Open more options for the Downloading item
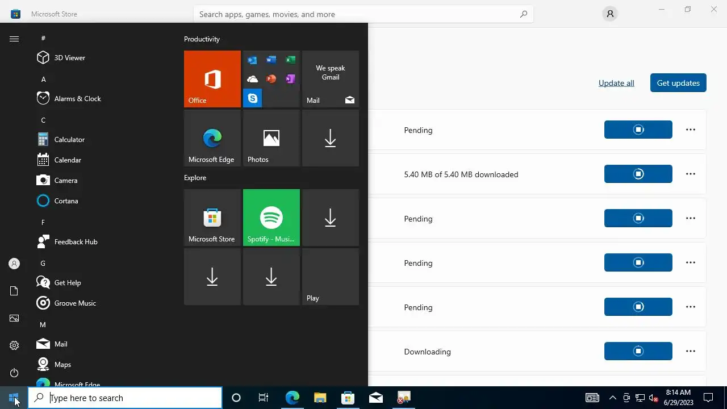The image size is (727, 409). pyautogui.click(x=691, y=351)
